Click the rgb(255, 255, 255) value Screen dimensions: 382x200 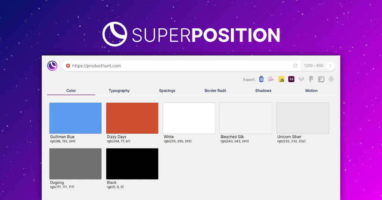click(178, 141)
